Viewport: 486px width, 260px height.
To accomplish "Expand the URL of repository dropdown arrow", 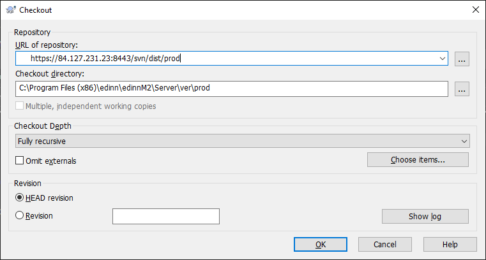I will 443,59.
